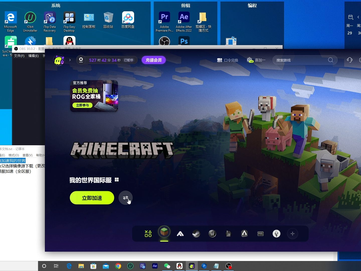Open Microsoft Store from taskbar
The height and width of the screenshot is (271, 361).
coord(94,266)
